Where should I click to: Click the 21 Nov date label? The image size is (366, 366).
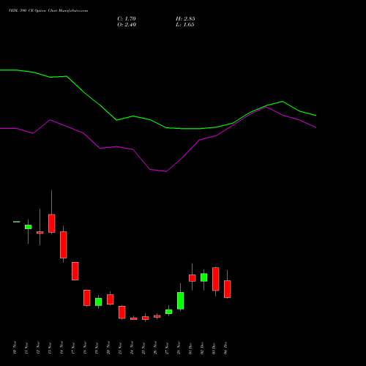point(120,348)
